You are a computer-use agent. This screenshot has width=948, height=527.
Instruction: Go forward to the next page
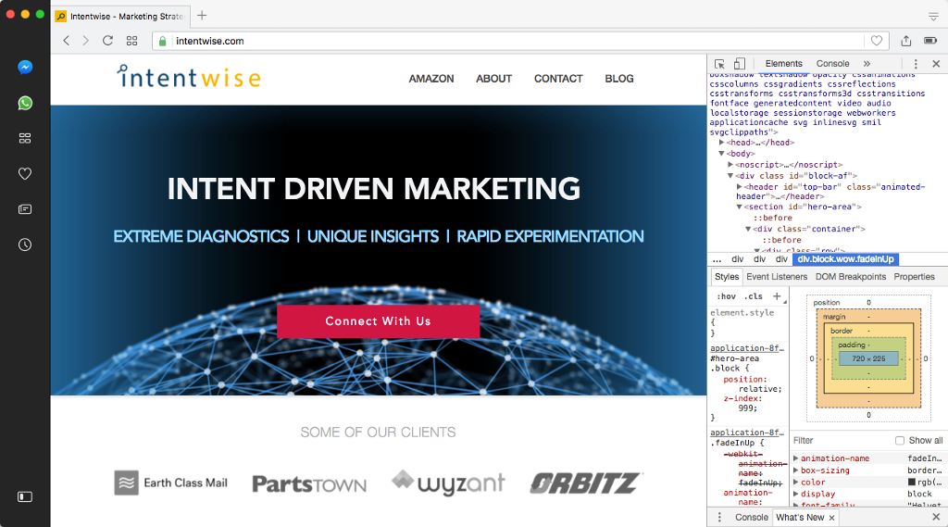[86, 41]
